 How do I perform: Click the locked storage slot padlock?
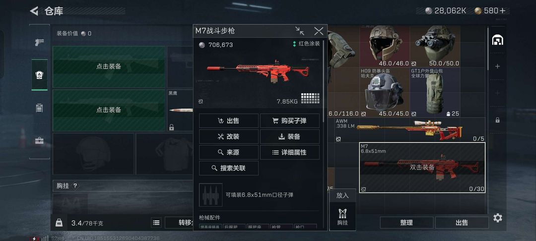coord(497,120)
